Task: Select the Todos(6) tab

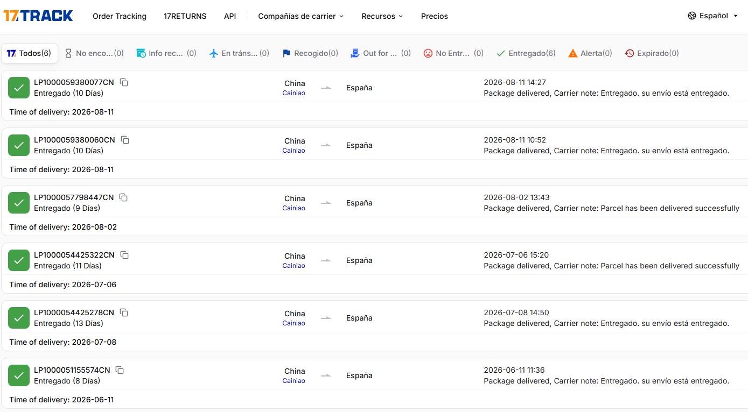Action: pyautogui.click(x=30, y=53)
